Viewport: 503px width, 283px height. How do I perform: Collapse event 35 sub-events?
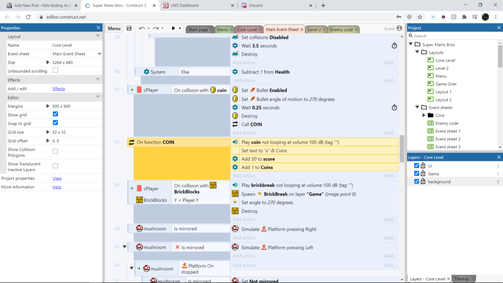(x=124, y=247)
